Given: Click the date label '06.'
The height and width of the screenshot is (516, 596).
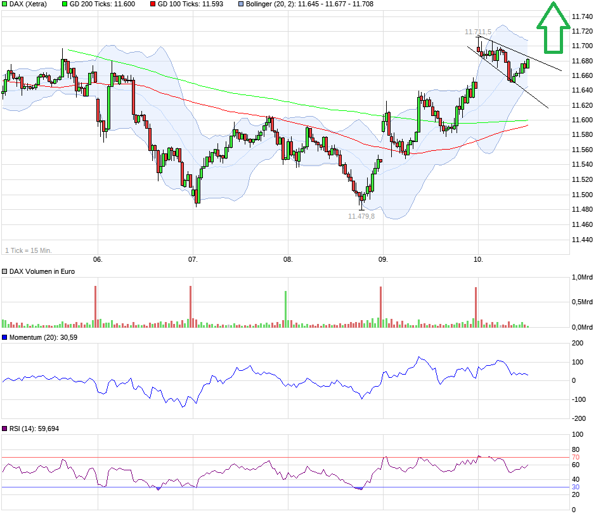Looking at the screenshot, I should (x=98, y=259).
